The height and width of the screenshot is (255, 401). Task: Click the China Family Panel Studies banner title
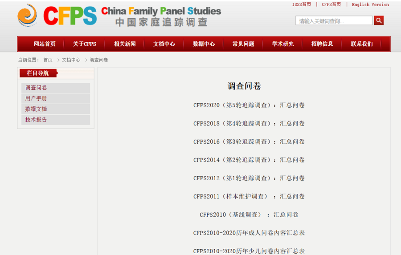coord(161,11)
